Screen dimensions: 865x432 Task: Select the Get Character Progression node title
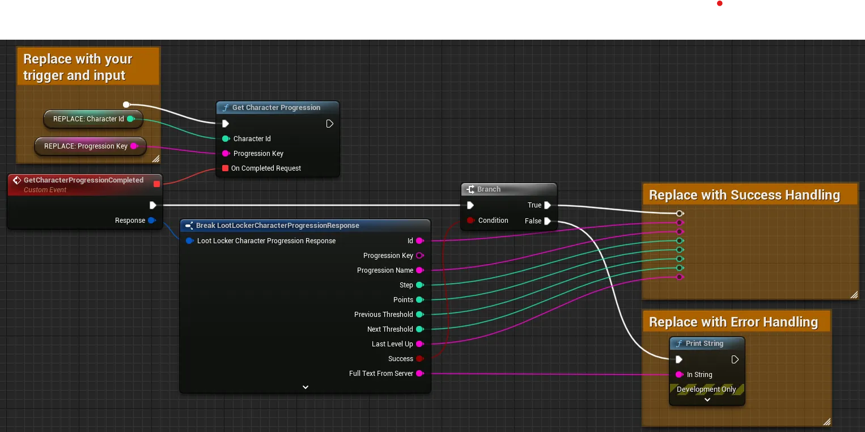276,107
